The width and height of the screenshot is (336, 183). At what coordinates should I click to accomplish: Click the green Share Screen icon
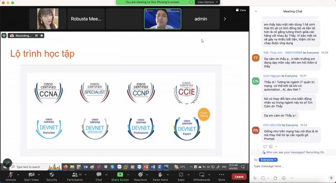tap(120, 175)
